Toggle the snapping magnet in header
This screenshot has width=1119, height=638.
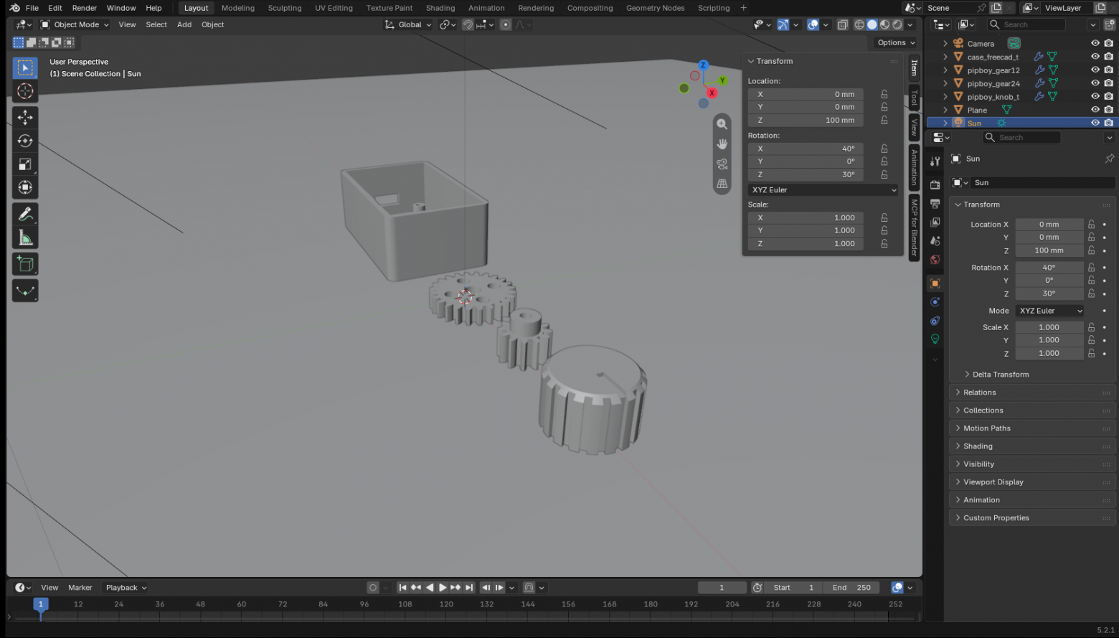pyautogui.click(x=468, y=24)
